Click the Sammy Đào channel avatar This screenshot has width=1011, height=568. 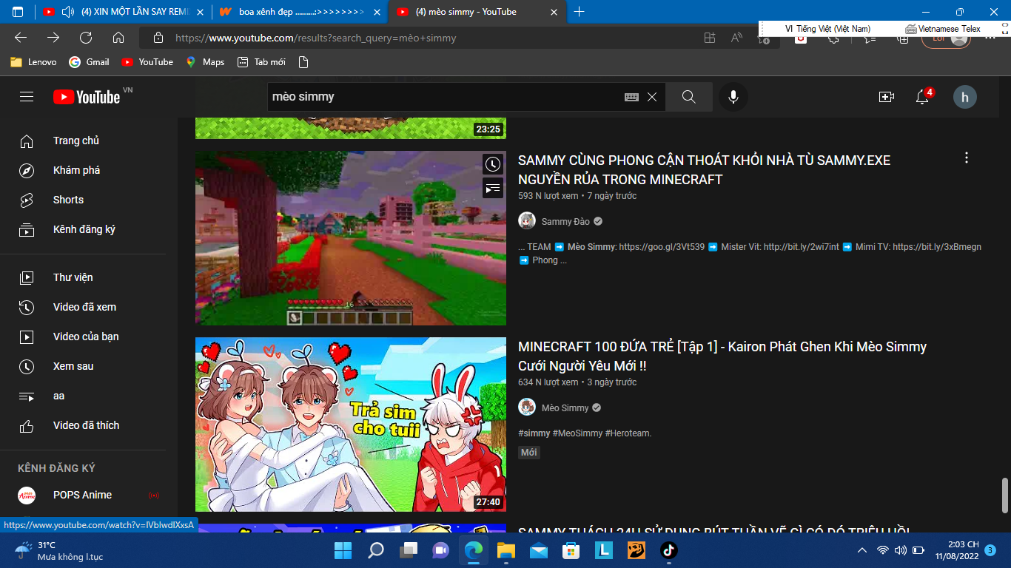point(527,221)
